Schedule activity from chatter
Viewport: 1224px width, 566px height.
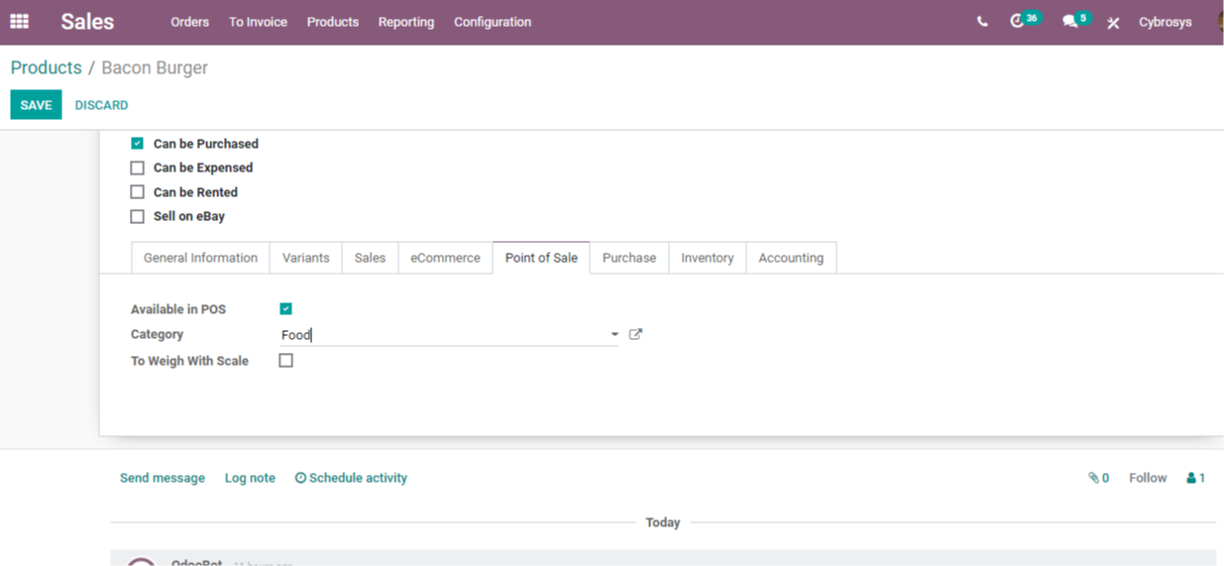tap(351, 478)
